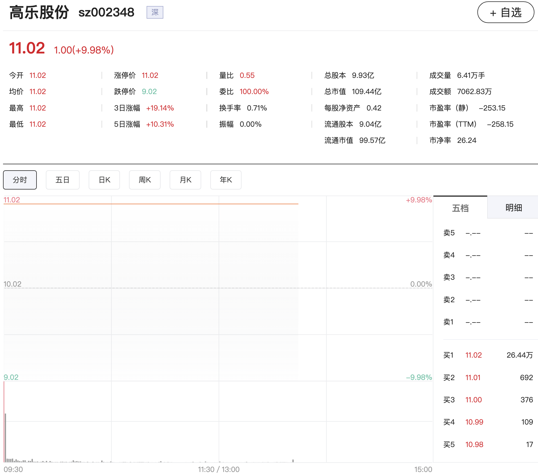
Task: Click the 涨停价 limit-up price value
Action: click(x=150, y=75)
